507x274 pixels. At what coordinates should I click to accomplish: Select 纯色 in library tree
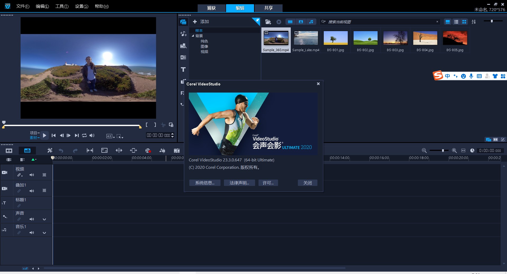pyautogui.click(x=204, y=41)
